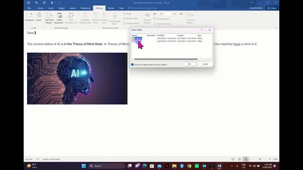The image size is (303, 170).
Task: Select the first highlighted table row
Action: tap(167, 38)
